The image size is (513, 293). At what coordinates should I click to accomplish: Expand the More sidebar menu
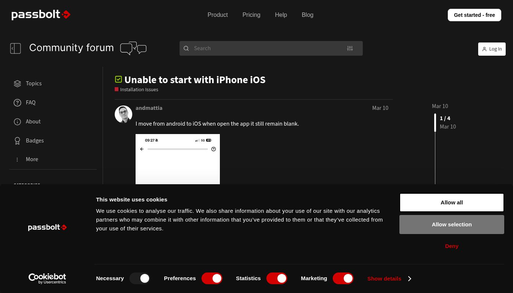pos(32,159)
